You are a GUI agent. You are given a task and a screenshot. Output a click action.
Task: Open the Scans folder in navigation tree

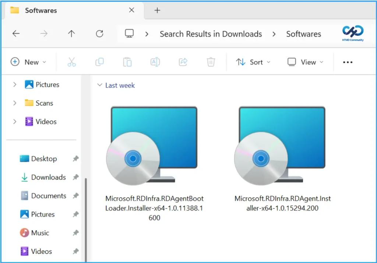(39, 103)
